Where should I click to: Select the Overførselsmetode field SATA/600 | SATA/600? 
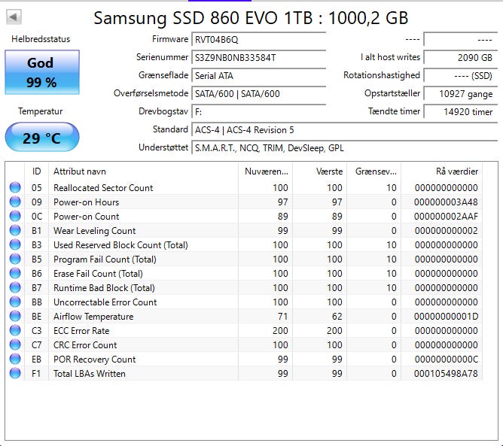[258, 94]
